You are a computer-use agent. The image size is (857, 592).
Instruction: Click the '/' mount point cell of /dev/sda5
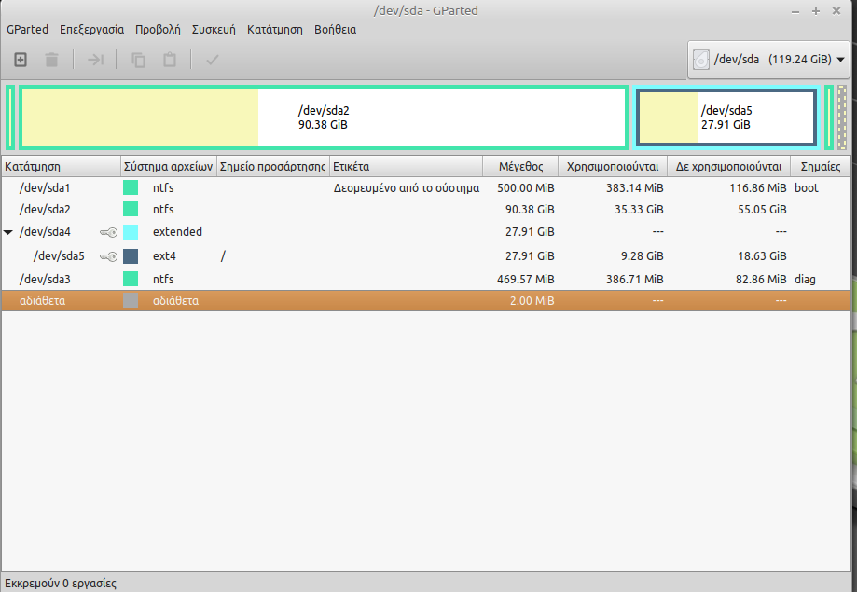pyautogui.click(x=223, y=256)
